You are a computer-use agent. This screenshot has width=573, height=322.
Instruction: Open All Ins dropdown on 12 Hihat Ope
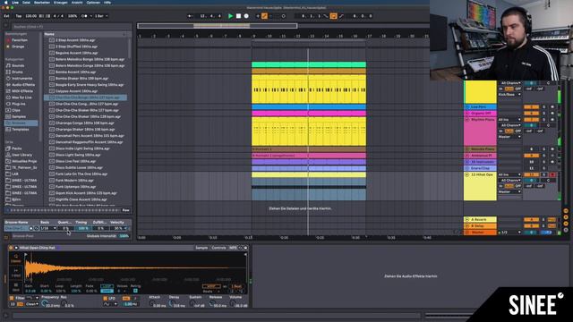(x=509, y=175)
